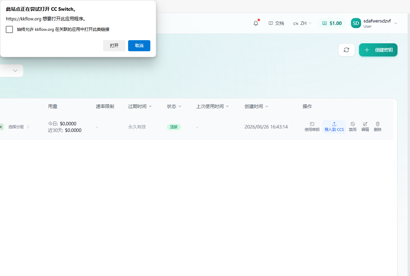The height and width of the screenshot is (276, 410).
Task: Click 取消 in the CC Switch dialog
Action: (139, 46)
